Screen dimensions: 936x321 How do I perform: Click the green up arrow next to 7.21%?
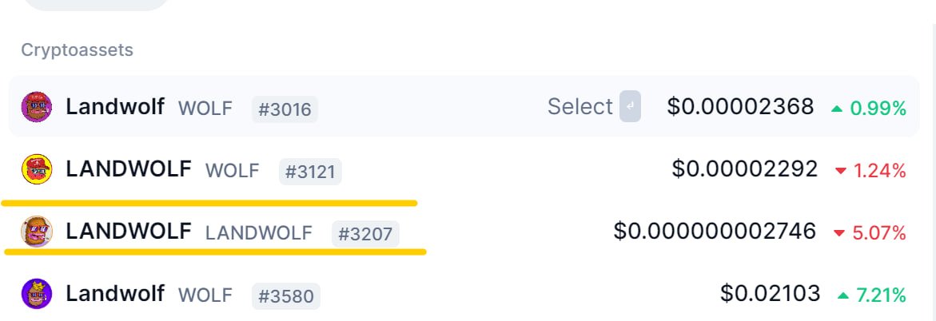842,295
